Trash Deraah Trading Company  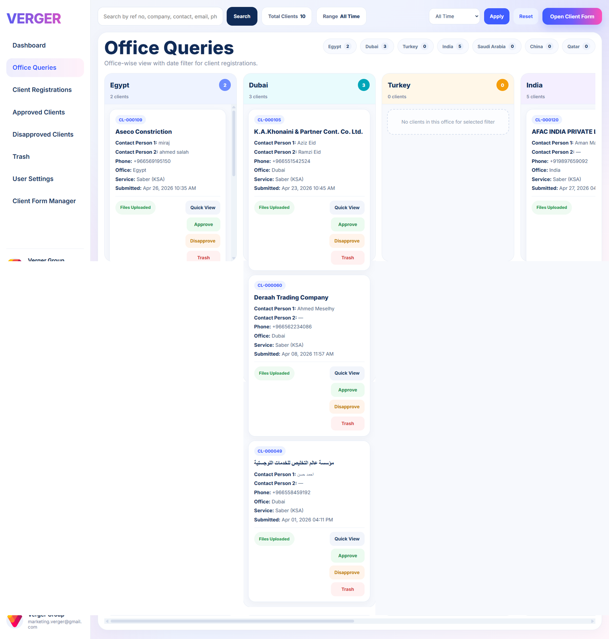(348, 423)
